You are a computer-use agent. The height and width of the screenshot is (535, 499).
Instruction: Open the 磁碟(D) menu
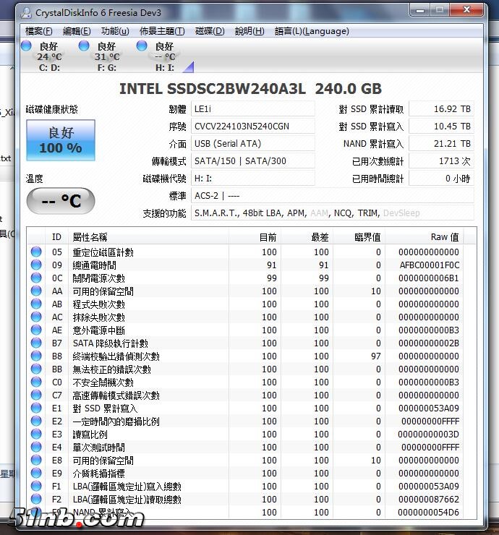coord(210,31)
